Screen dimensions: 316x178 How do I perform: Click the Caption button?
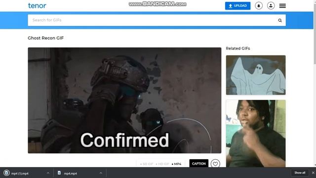198,164
